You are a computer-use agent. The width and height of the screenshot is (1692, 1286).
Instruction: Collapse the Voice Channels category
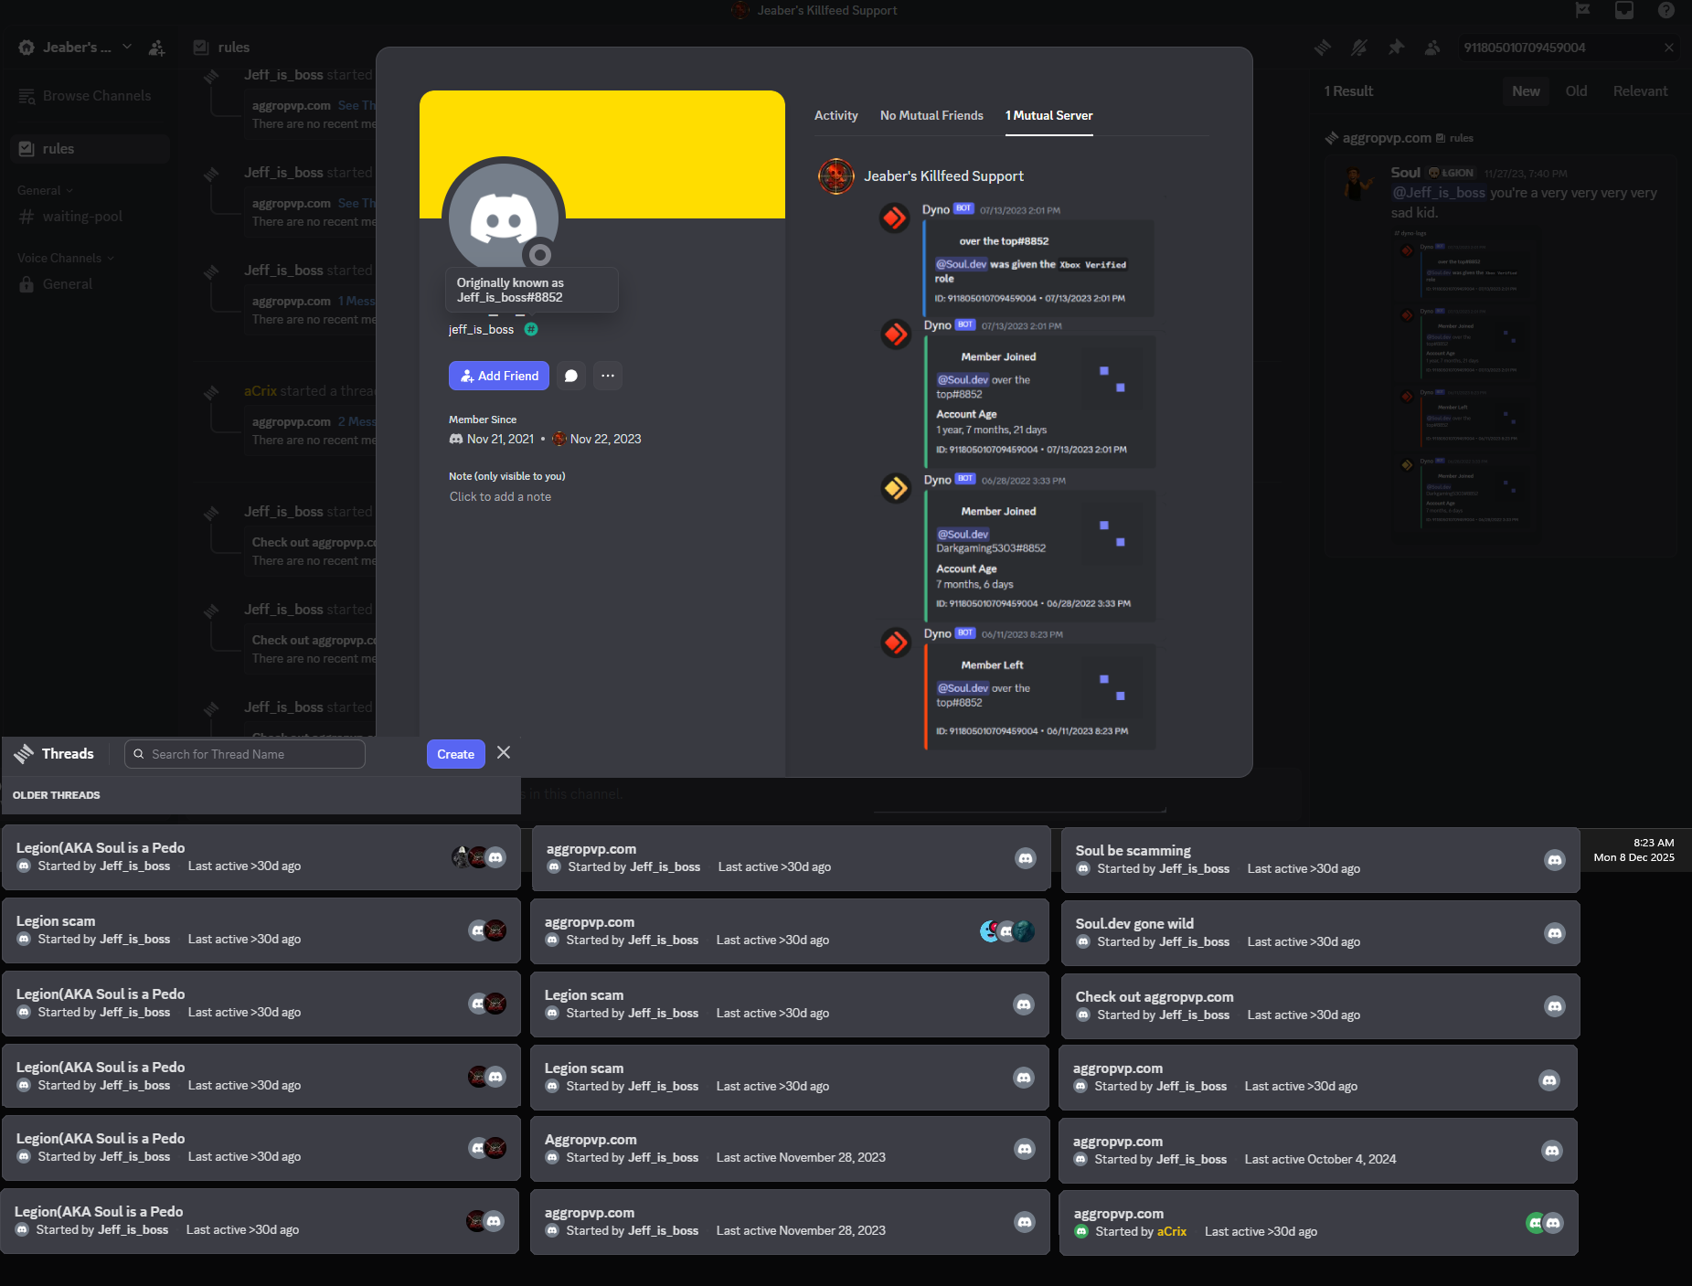[66, 258]
